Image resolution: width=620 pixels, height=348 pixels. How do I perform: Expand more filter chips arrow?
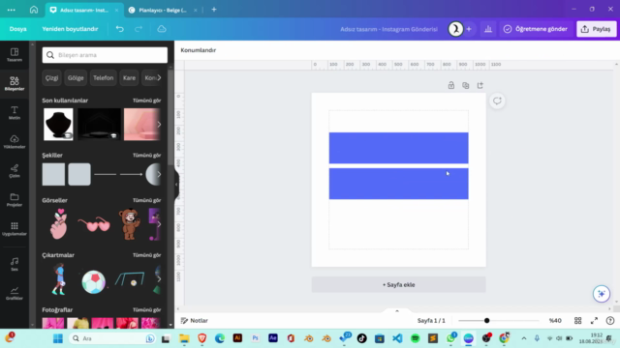click(x=159, y=77)
